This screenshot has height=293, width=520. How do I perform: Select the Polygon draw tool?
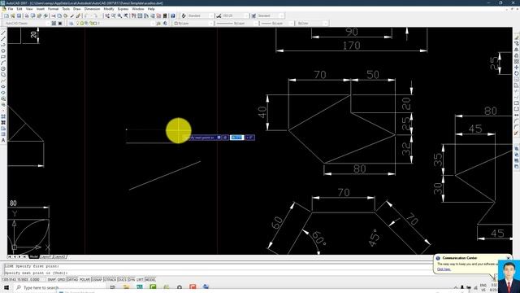[3, 50]
